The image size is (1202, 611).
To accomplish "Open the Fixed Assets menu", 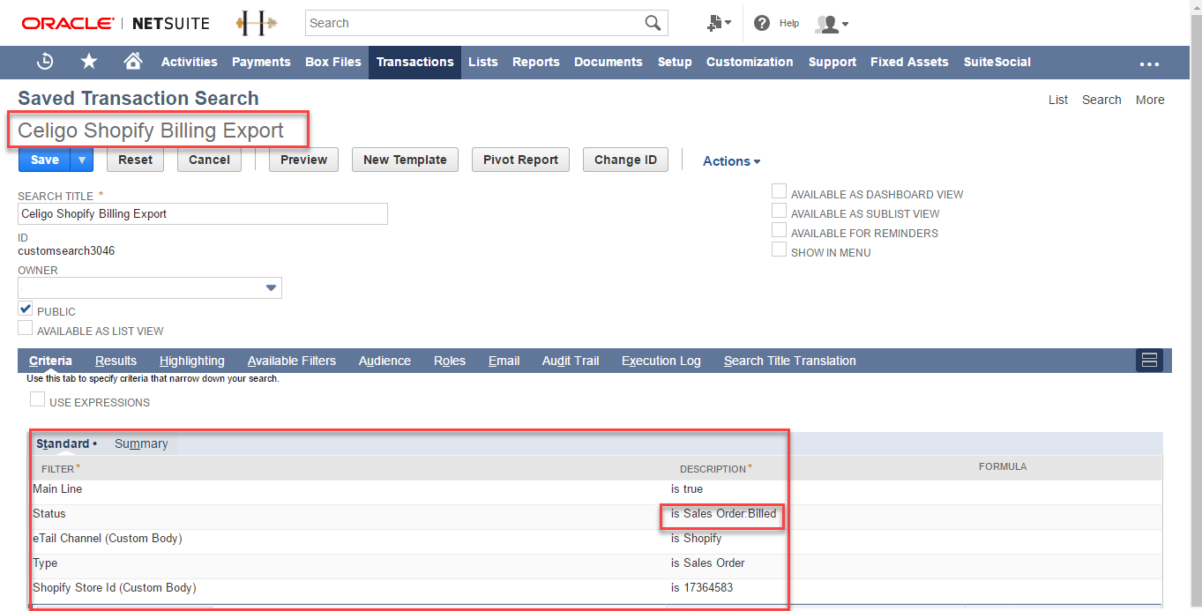I will [x=909, y=62].
